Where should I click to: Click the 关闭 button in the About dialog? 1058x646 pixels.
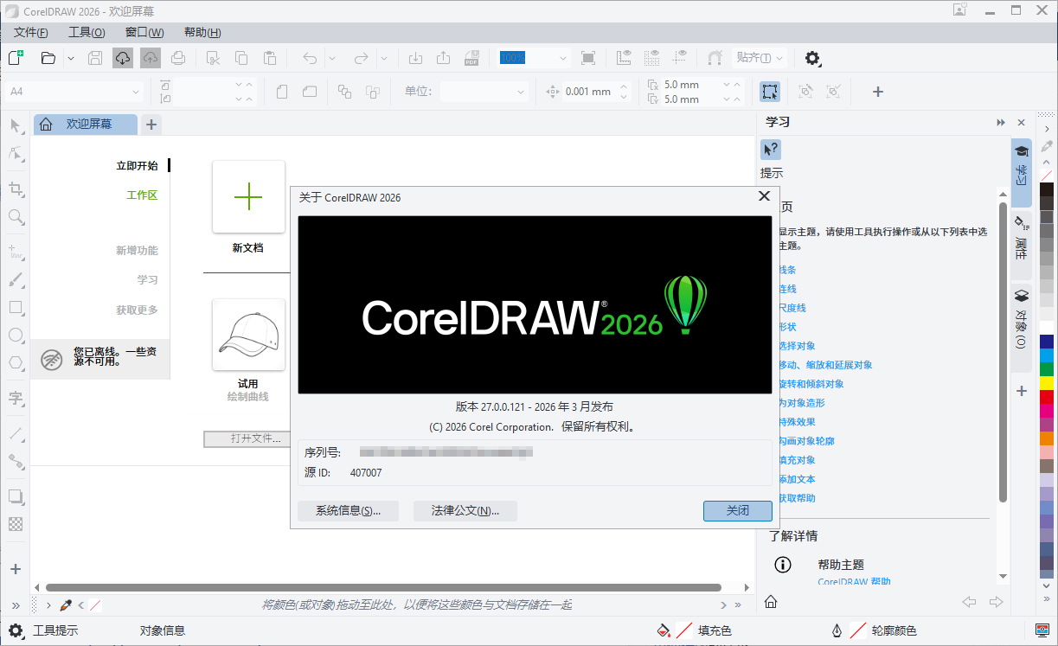[x=737, y=510]
